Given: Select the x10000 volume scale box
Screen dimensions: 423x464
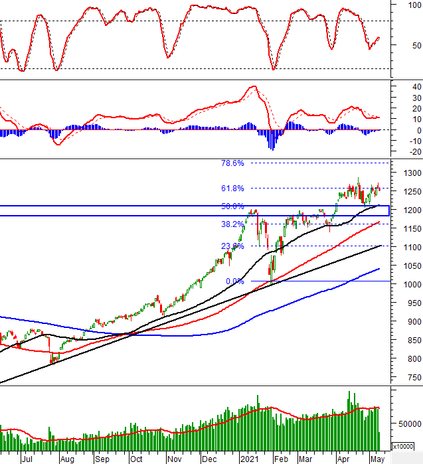Looking at the screenshot, I should (403, 446).
